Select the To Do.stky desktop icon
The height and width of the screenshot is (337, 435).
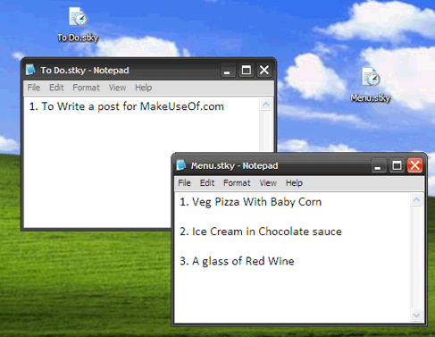pos(78,25)
